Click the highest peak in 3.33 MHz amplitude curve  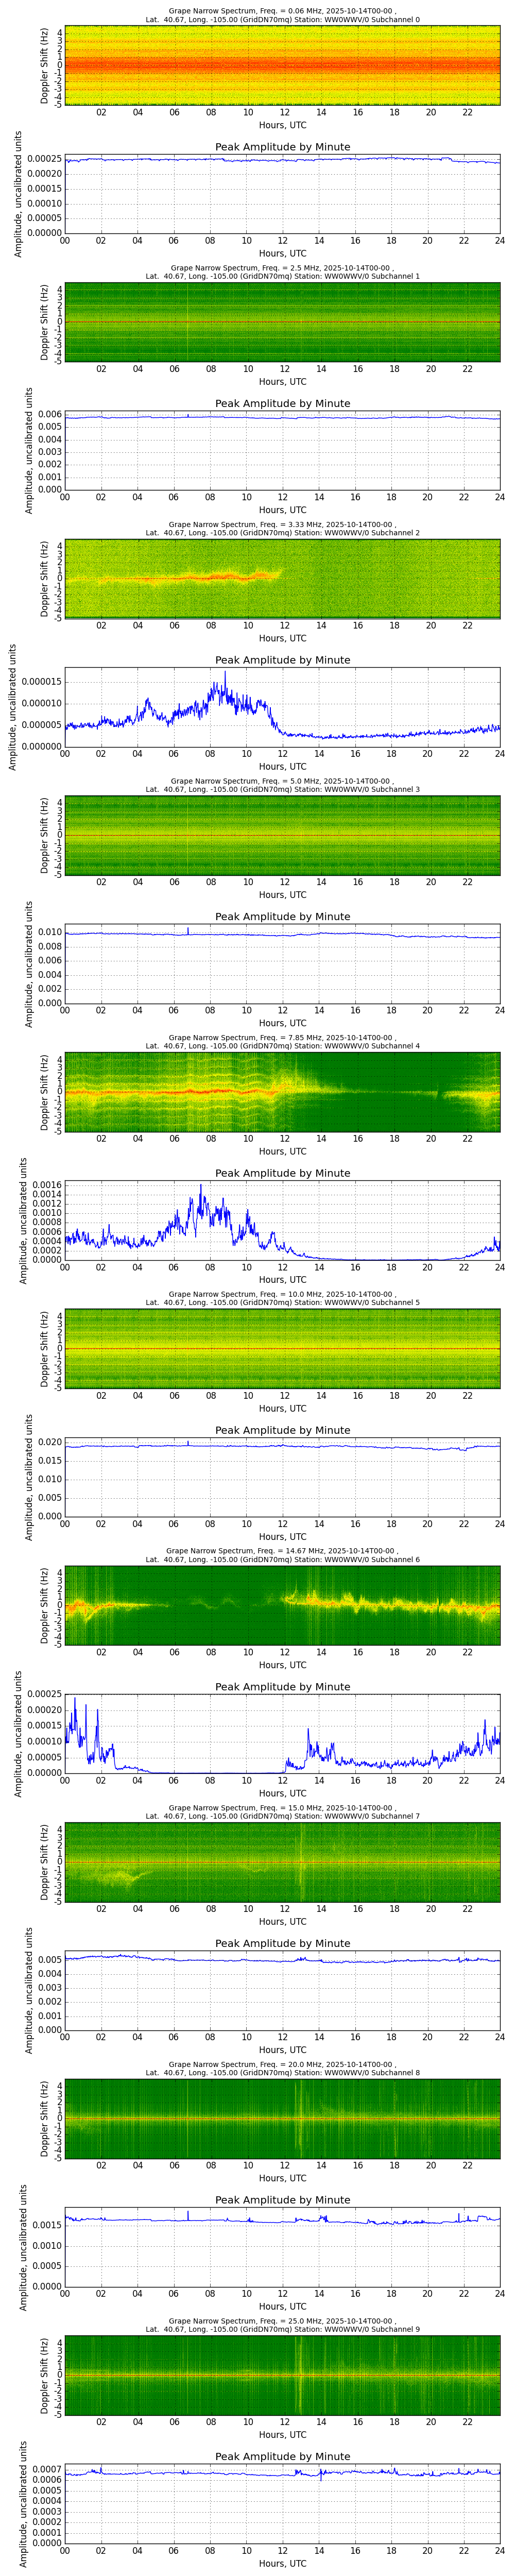point(225,672)
